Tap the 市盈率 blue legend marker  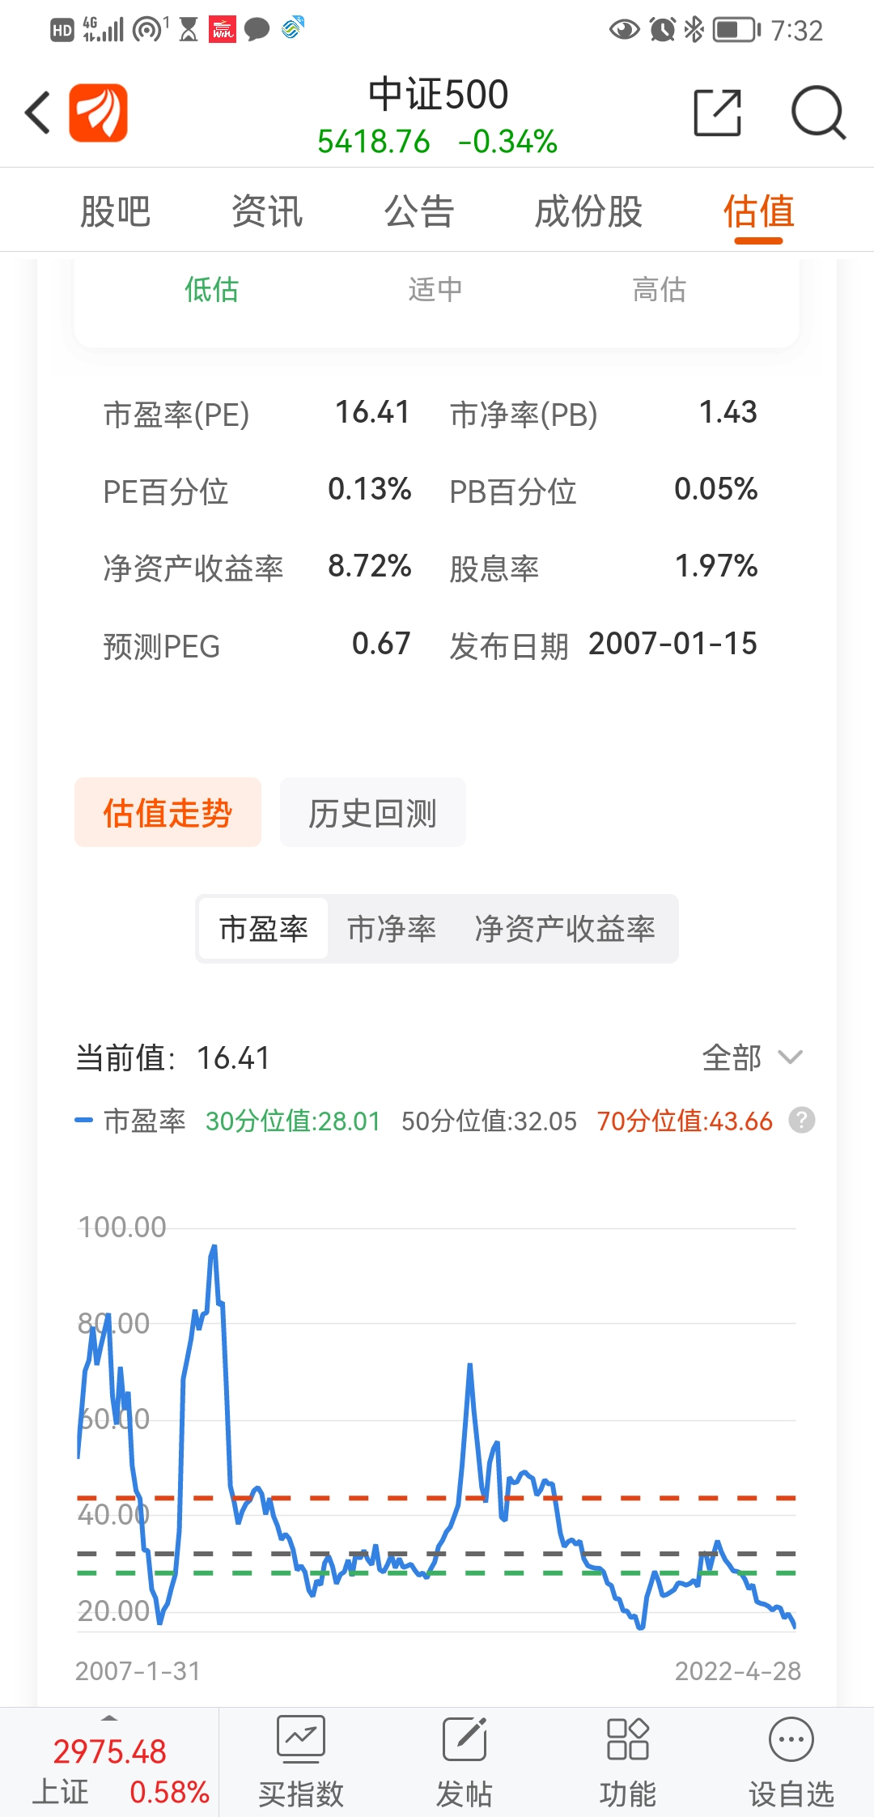click(x=84, y=1121)
